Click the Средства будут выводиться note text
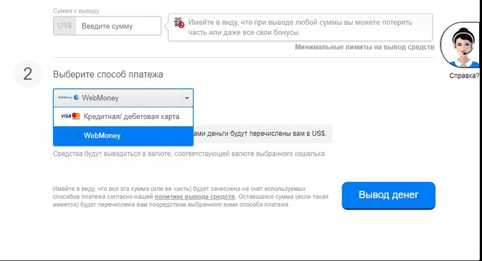Screen dimensions: 482x261 coord(189,154)
